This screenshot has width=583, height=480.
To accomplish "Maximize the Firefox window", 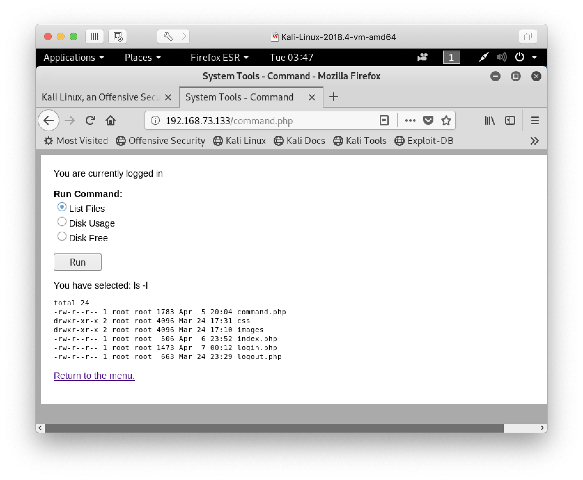I will click(516, 76).
